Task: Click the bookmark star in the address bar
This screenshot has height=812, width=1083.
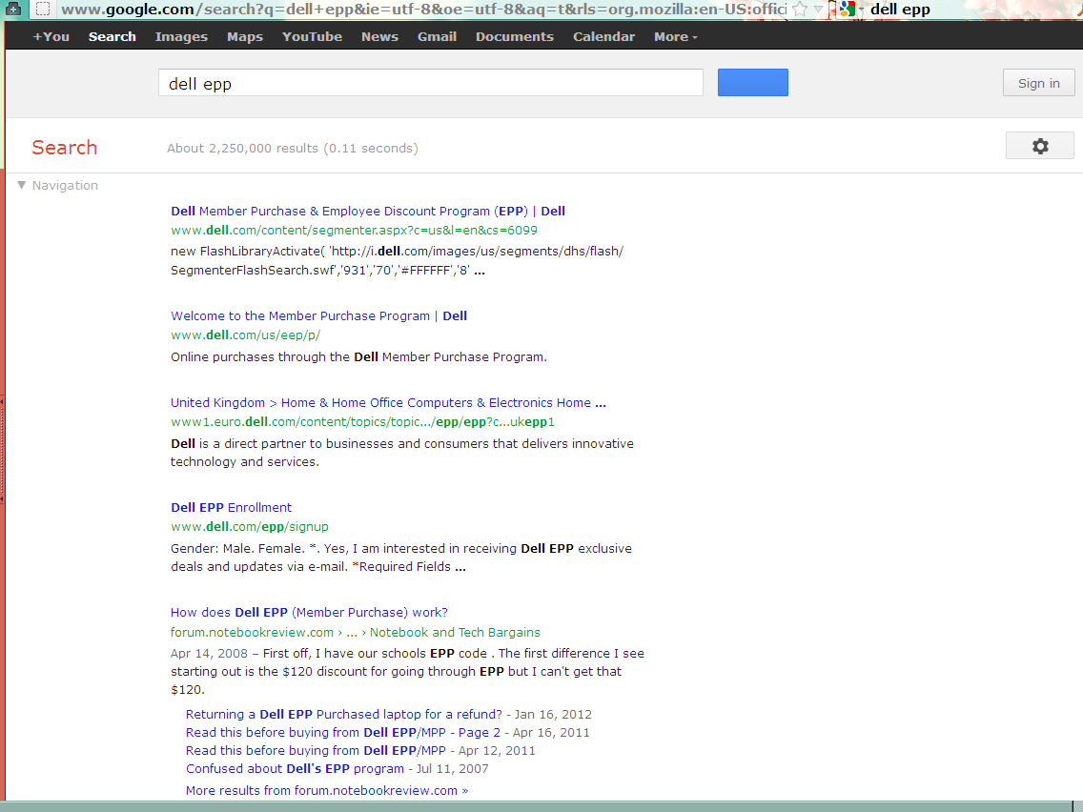Action: (x=801, y=10)
